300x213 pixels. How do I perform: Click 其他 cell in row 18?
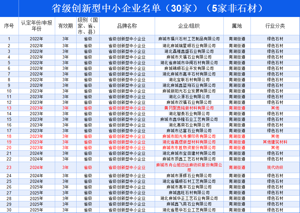tap(275, 137)
